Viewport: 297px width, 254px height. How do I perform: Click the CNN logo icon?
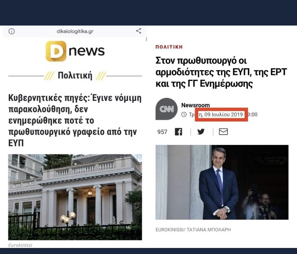(167, 109)
